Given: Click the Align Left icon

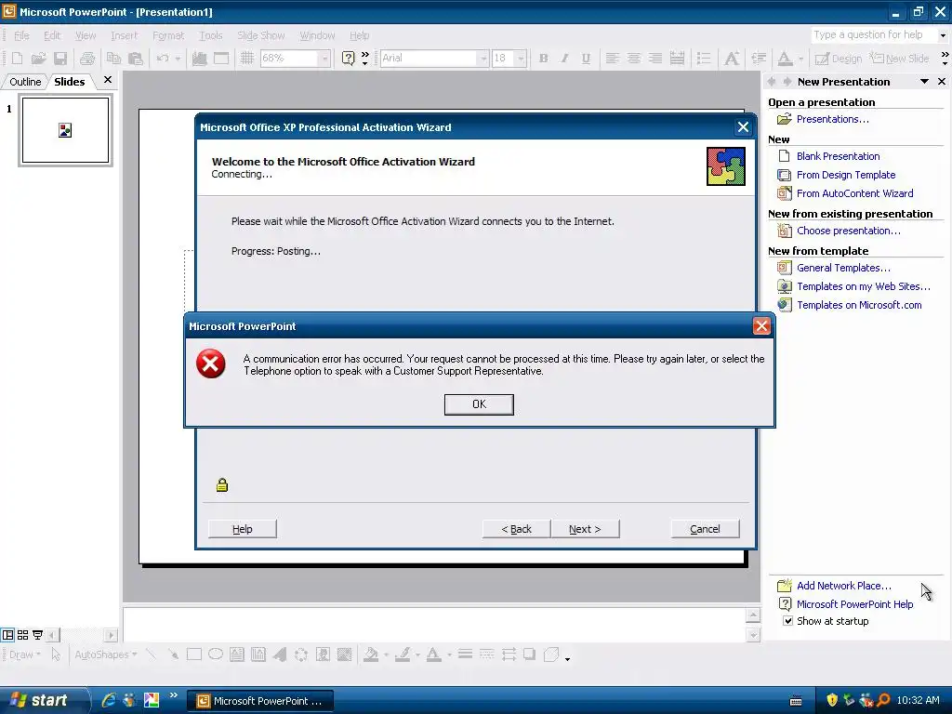Looking at the screenshot, I should [x=612, y=59].
